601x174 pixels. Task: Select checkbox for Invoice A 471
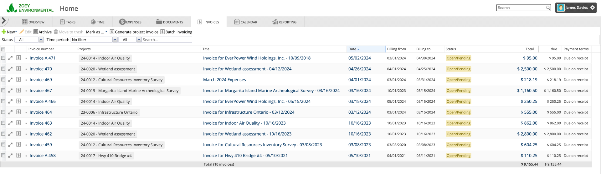pyautogui.click(x=3, y=58)
